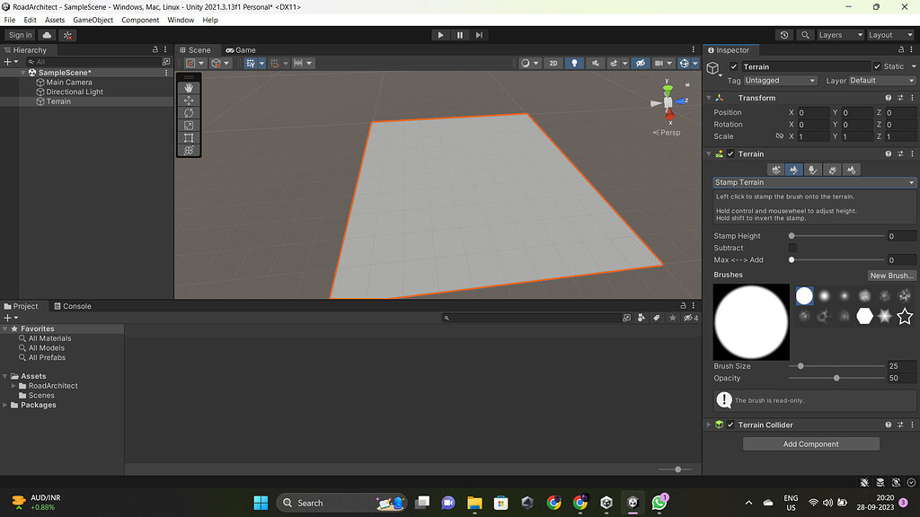Open the Stamp Terrain dropdown
This screenshot has width=920, height=517.
point(813,182)
